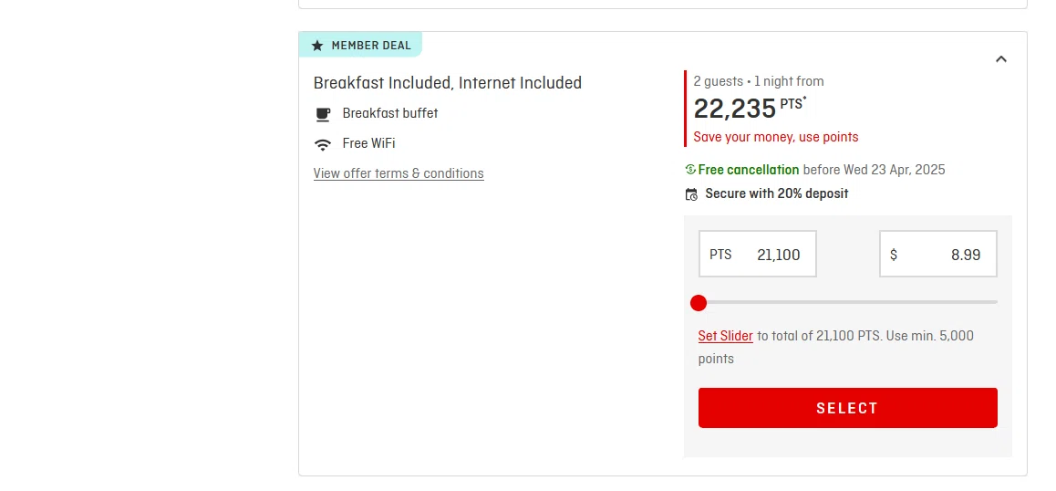Collapse the member deal card chevron

(x=1001, y=59)
